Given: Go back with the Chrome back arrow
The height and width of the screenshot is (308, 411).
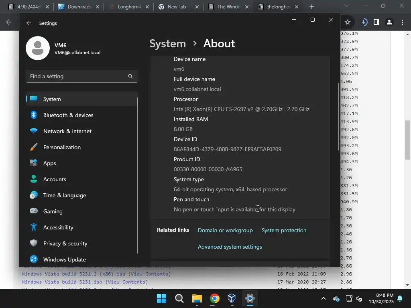Looking at the screenshot, I should tap(9, 22).
